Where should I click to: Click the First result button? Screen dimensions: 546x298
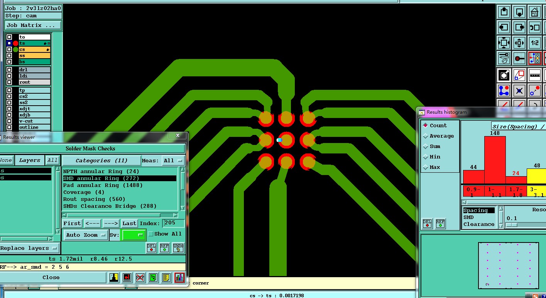point(72,223)
